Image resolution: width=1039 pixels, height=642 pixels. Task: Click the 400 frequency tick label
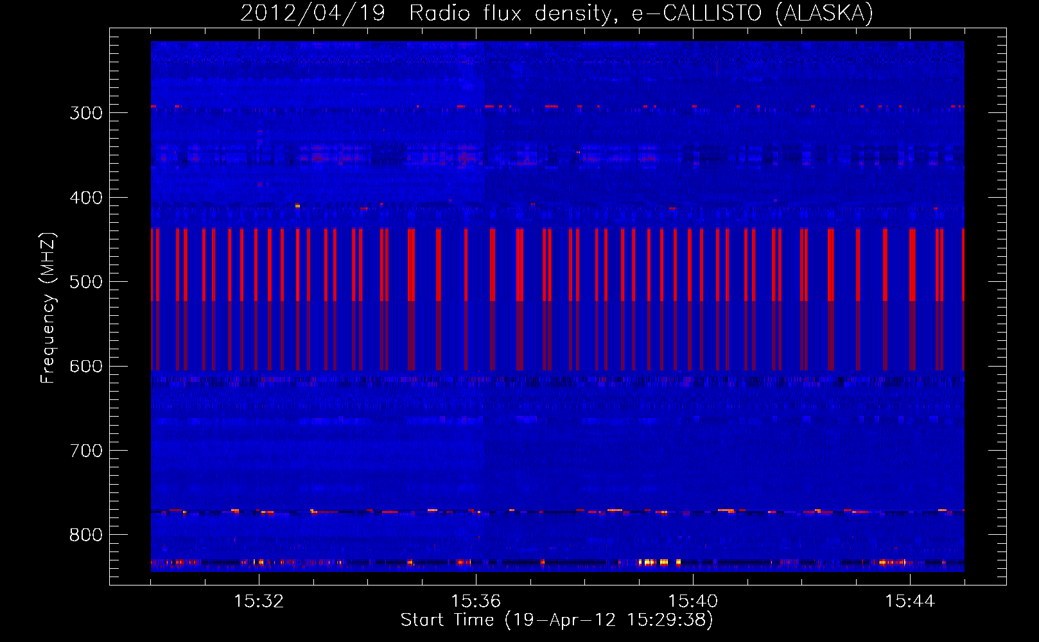[x=86, y=198]
